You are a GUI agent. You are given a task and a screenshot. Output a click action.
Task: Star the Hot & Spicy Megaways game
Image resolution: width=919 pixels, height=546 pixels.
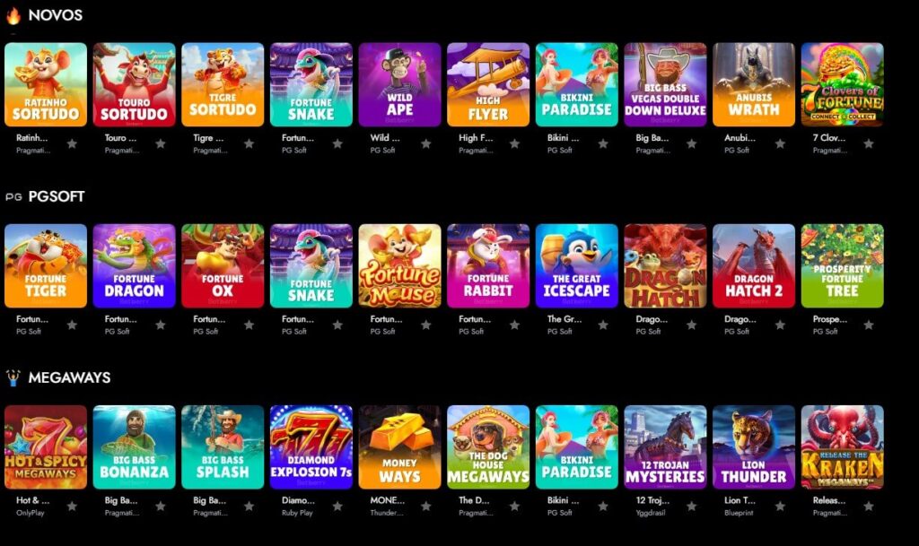[72, 507]
